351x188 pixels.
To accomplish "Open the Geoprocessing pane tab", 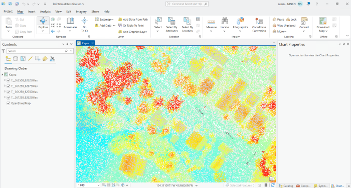I will [303, 186].
